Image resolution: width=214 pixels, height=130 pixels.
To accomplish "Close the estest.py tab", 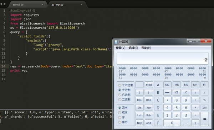I will coord(42,5).
